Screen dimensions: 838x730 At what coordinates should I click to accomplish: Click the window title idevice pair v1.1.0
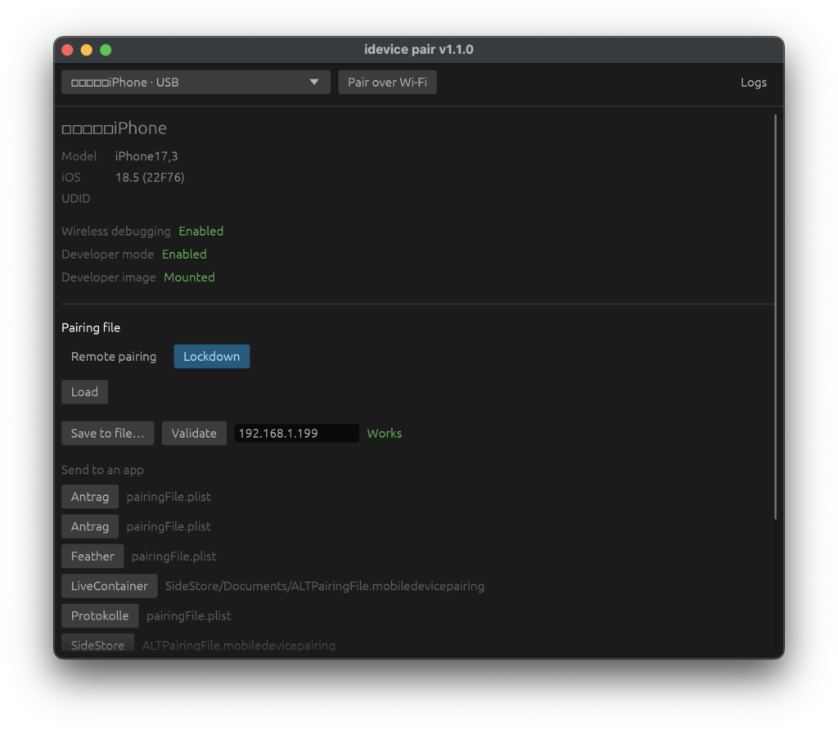pos(419,50)
